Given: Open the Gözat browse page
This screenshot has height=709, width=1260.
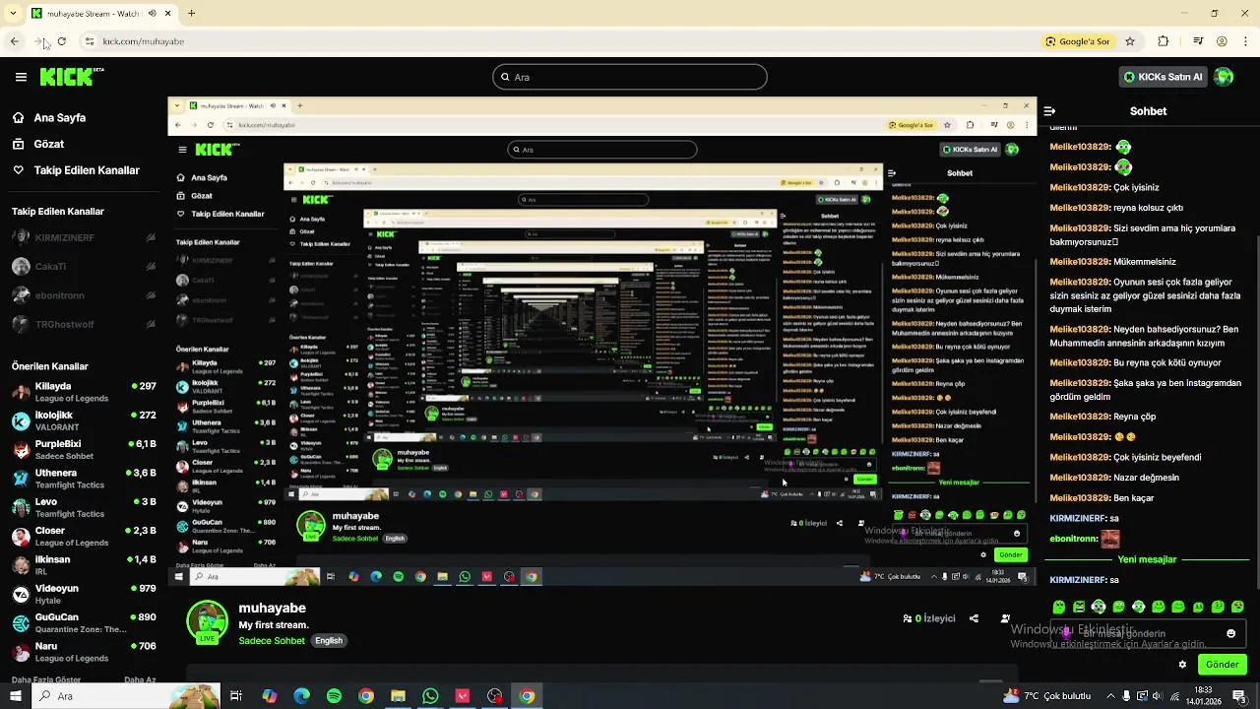Looking at the screenshot, I should (x=37, y=144).
